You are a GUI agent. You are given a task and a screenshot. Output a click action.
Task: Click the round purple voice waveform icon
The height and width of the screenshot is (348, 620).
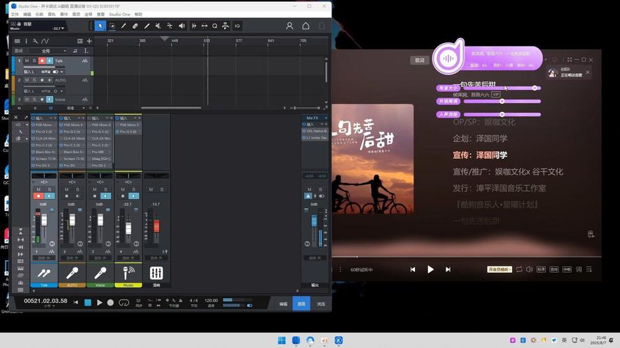click(448, 58)
